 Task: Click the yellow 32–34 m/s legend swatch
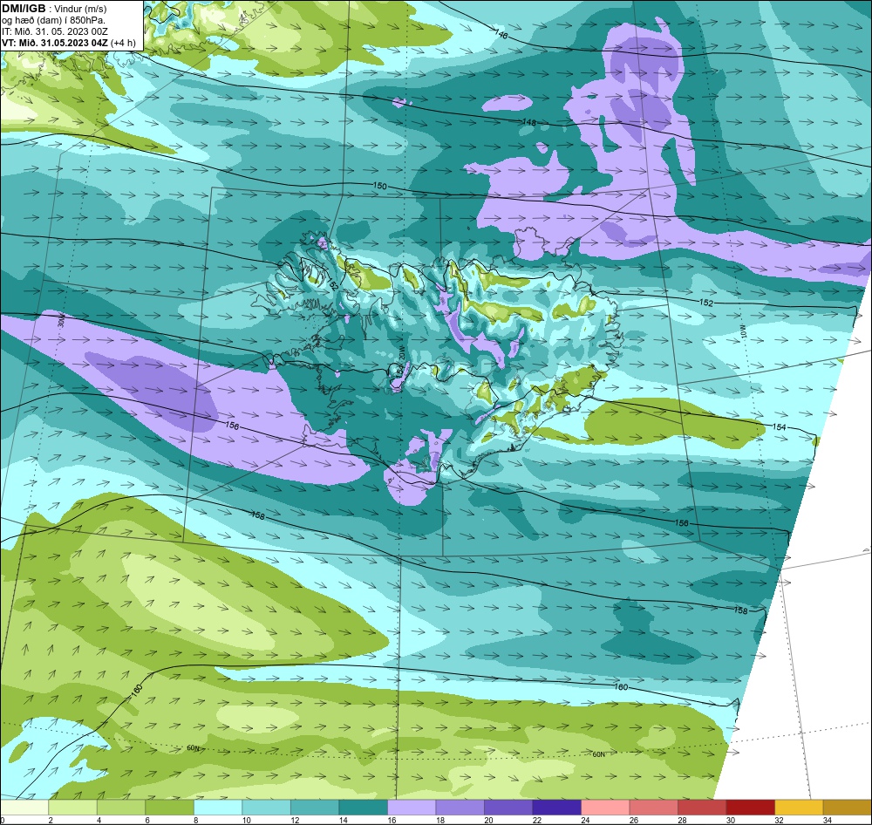pos(799,808)
